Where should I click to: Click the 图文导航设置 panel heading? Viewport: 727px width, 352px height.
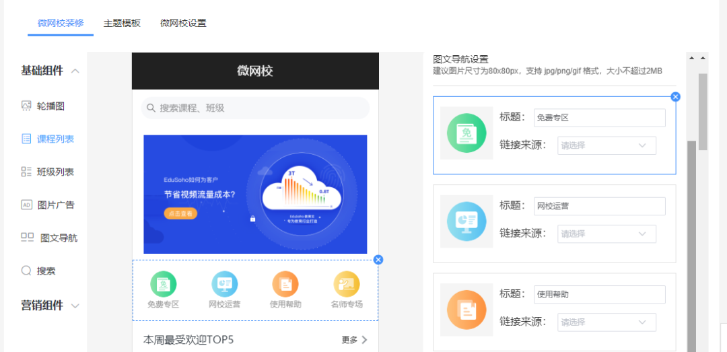[461, 59]
